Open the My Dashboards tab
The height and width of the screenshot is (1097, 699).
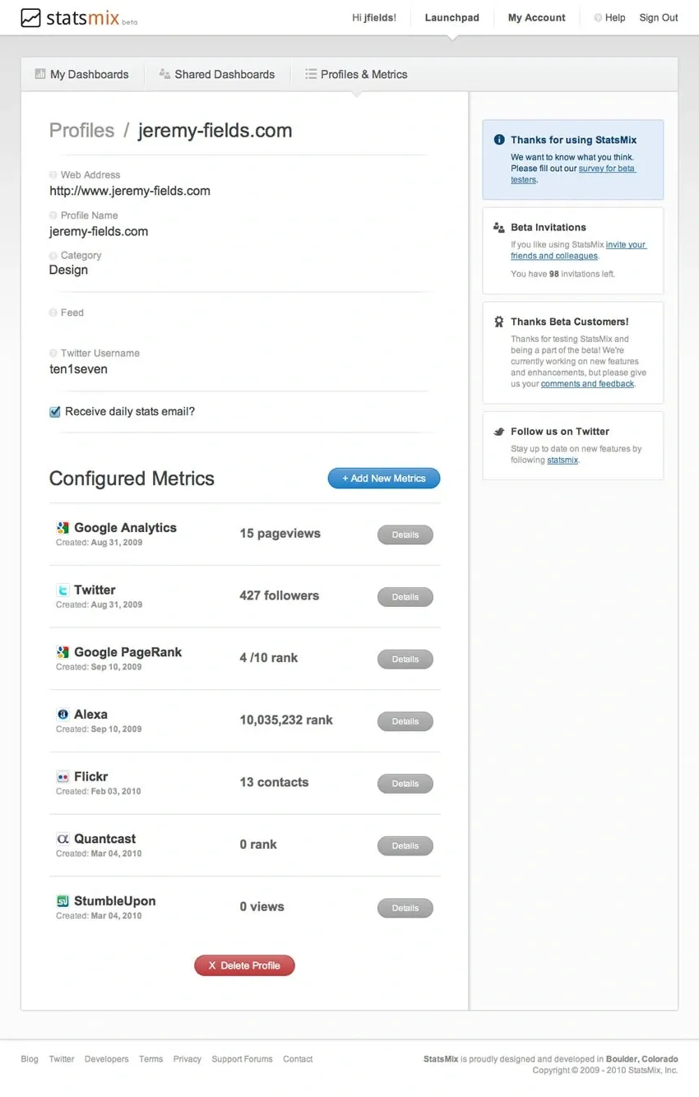[x=81, y=74]
